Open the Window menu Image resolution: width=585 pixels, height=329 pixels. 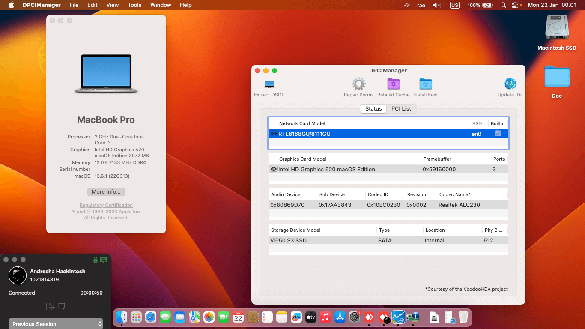[x=161, y=5]
